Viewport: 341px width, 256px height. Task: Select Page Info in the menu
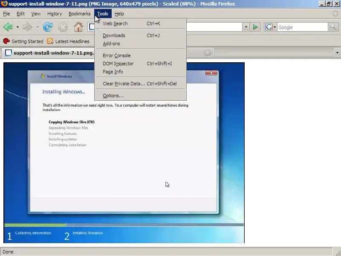[x=140, y=72]
